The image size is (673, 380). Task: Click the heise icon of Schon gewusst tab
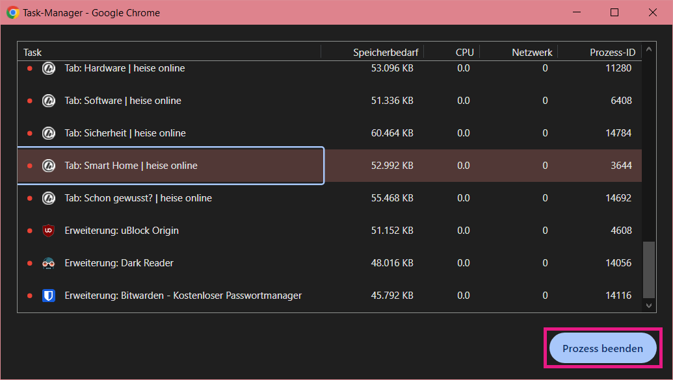click(x=48, y=198)
